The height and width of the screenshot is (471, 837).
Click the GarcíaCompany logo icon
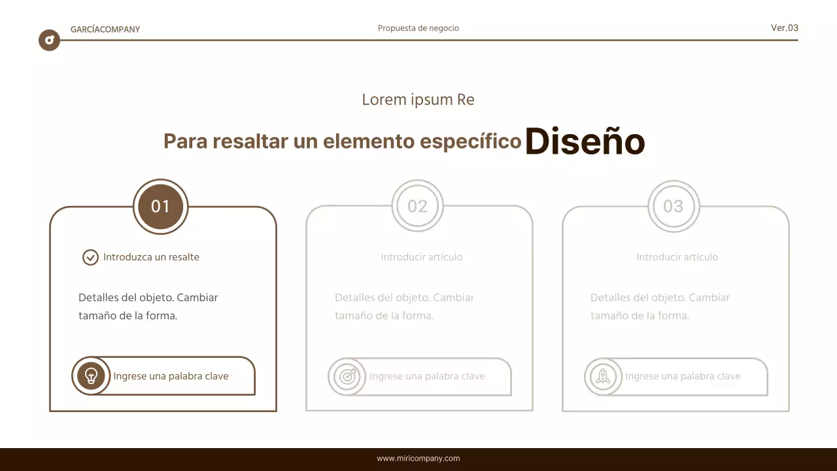(49, 40)
